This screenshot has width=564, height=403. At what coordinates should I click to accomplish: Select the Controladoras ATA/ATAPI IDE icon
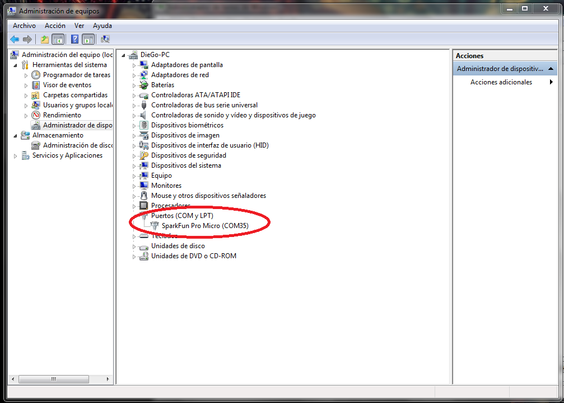coord(144,95)
